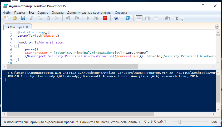
Task: Show command add-on as side pane icon
Action: point(176,18)
